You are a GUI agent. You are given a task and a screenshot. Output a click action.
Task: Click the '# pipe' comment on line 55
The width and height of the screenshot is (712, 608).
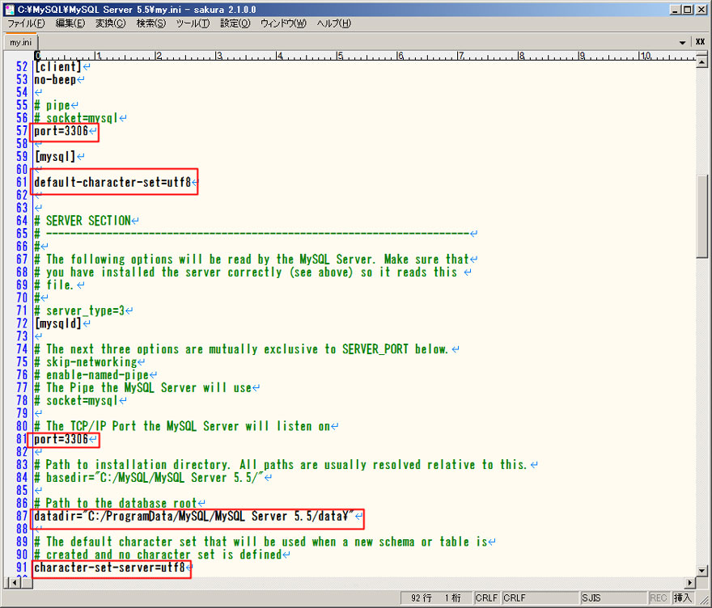pos(53,105)
